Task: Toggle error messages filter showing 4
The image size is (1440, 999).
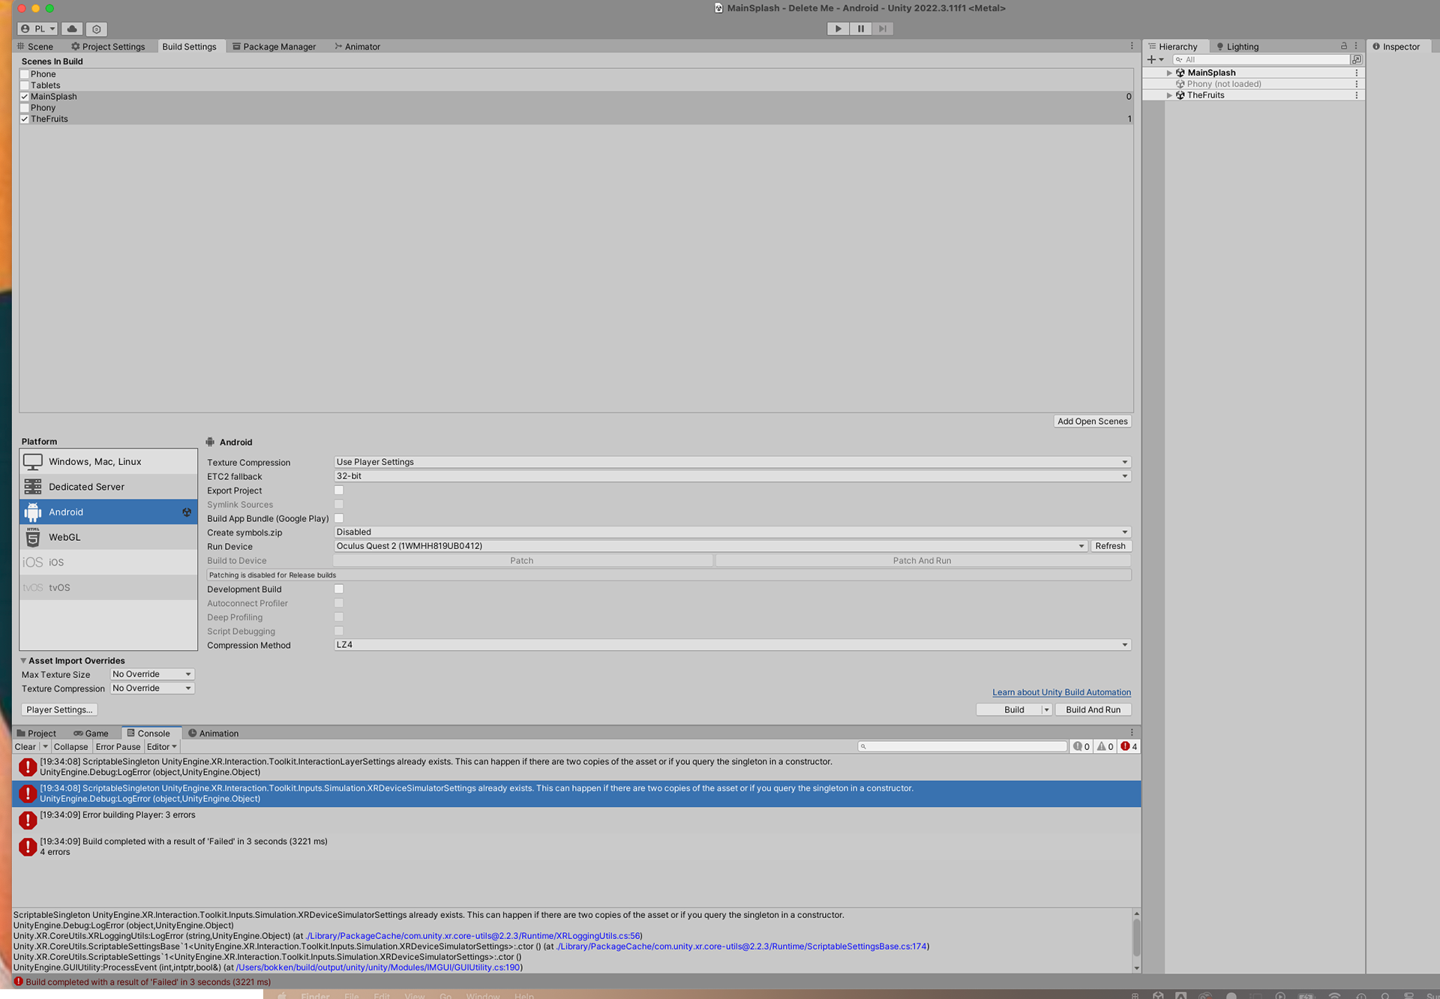Action: 1129,747
